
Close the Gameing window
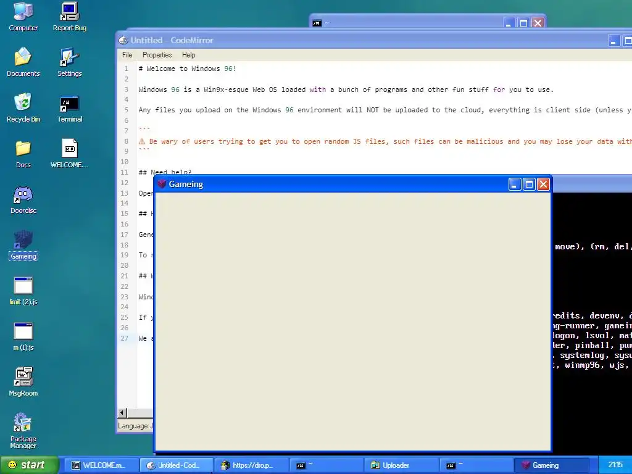(x=543, y=185)
